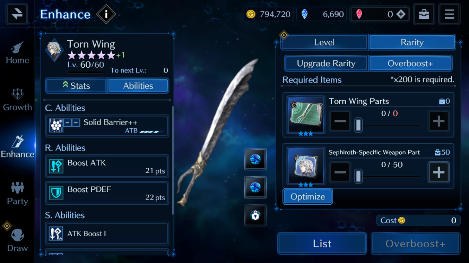This screenshot has height=263, width=469.
Task: Switch to the Level tab
Action: (x=324, y=42)
